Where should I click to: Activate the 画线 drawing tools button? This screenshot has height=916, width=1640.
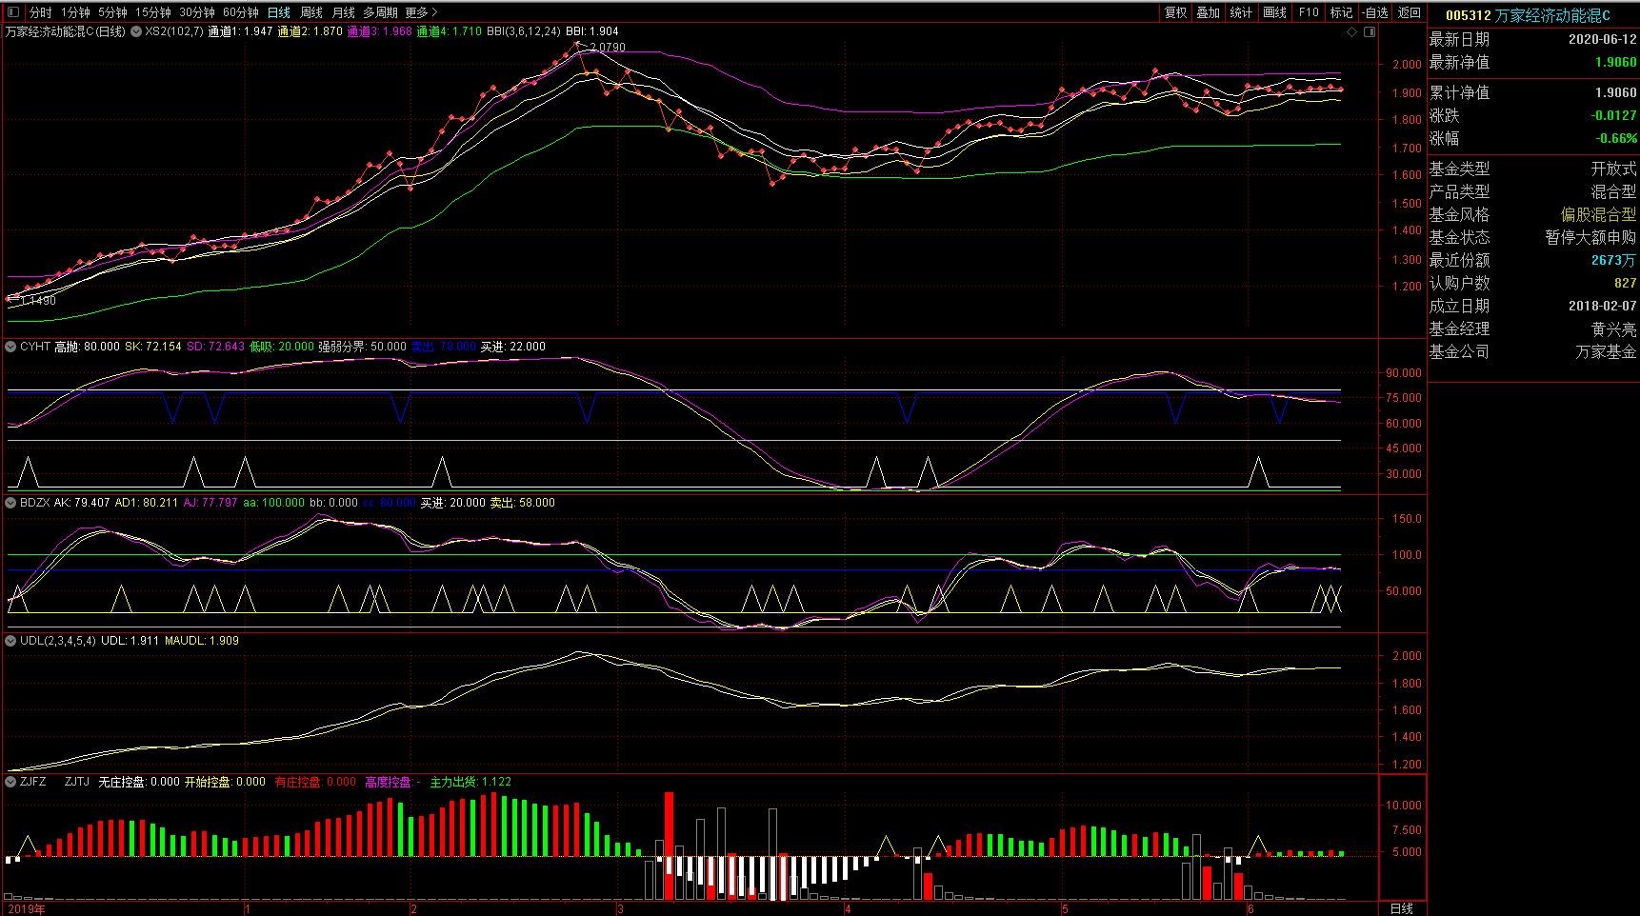pyautogui.click(x=1275, y=12)
